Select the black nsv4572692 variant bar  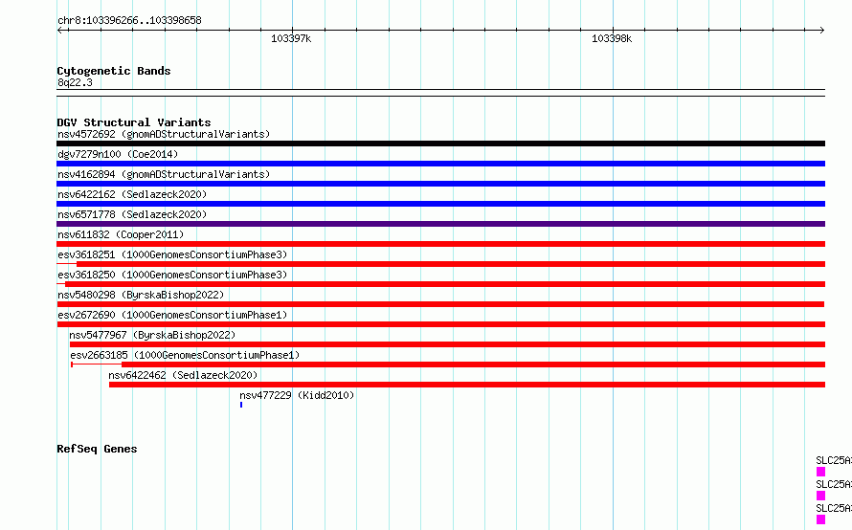point(440,144)
